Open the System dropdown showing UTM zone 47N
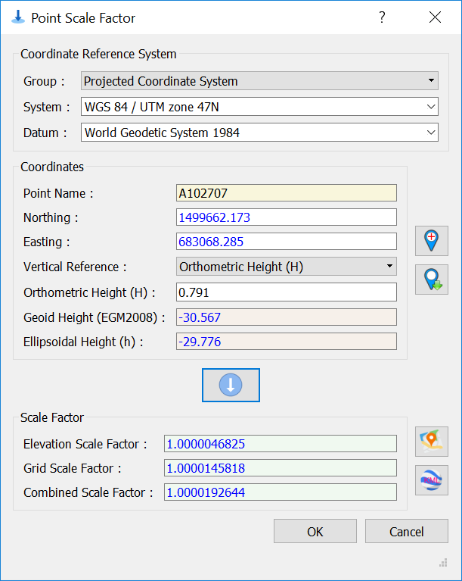 pyautogui.click(x=259, y=107)
